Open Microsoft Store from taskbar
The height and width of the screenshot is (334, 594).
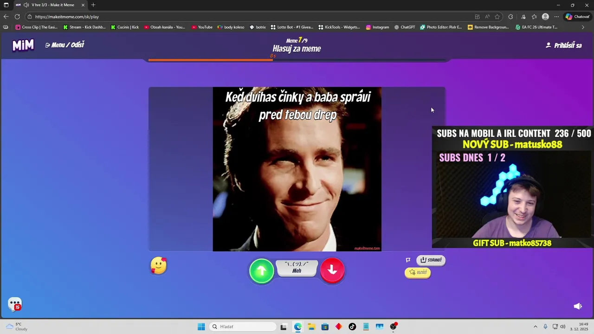click(325, 327)
